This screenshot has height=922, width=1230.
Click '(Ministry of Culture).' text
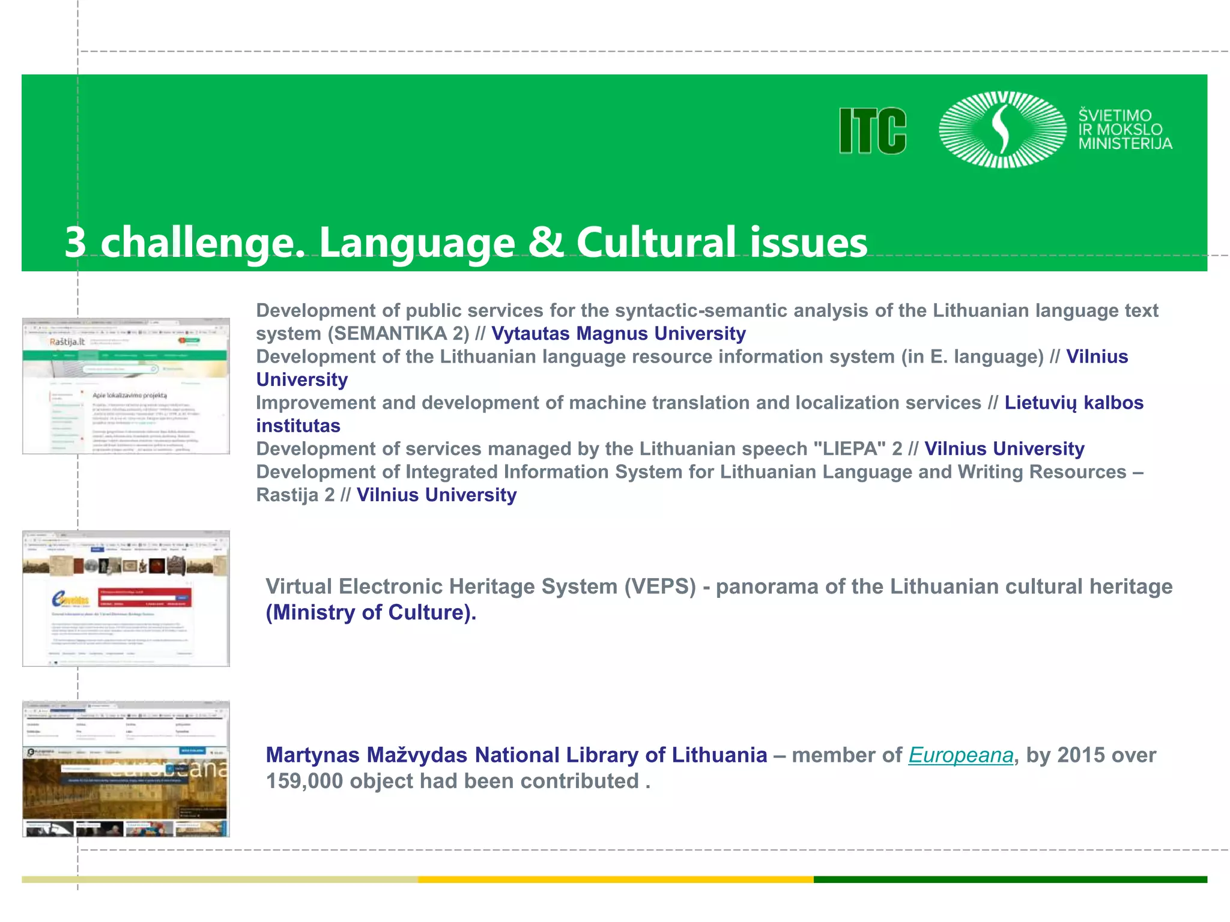(x=371, y=612)
